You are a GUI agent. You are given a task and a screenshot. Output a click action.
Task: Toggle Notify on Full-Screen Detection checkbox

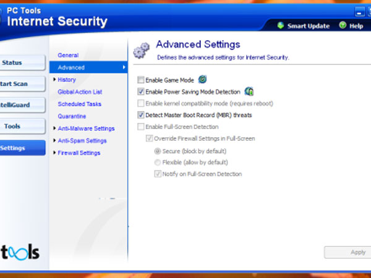(158, 174)
